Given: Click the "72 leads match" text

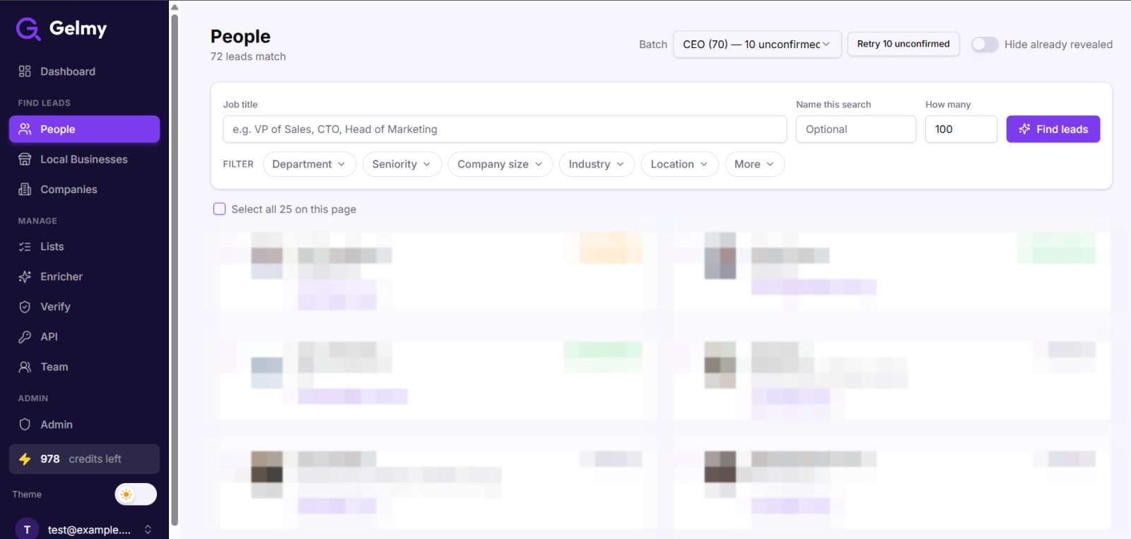Looking at the screenshot, I should pyautogui.click(x=248, y=57).
